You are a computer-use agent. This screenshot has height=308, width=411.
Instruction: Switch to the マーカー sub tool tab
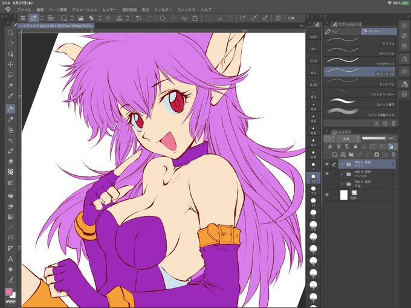pos(378,31)
